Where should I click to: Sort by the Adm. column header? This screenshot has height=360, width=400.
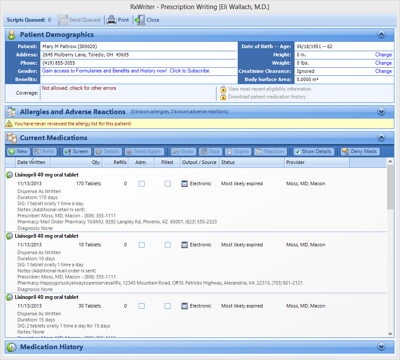point(141,162)
